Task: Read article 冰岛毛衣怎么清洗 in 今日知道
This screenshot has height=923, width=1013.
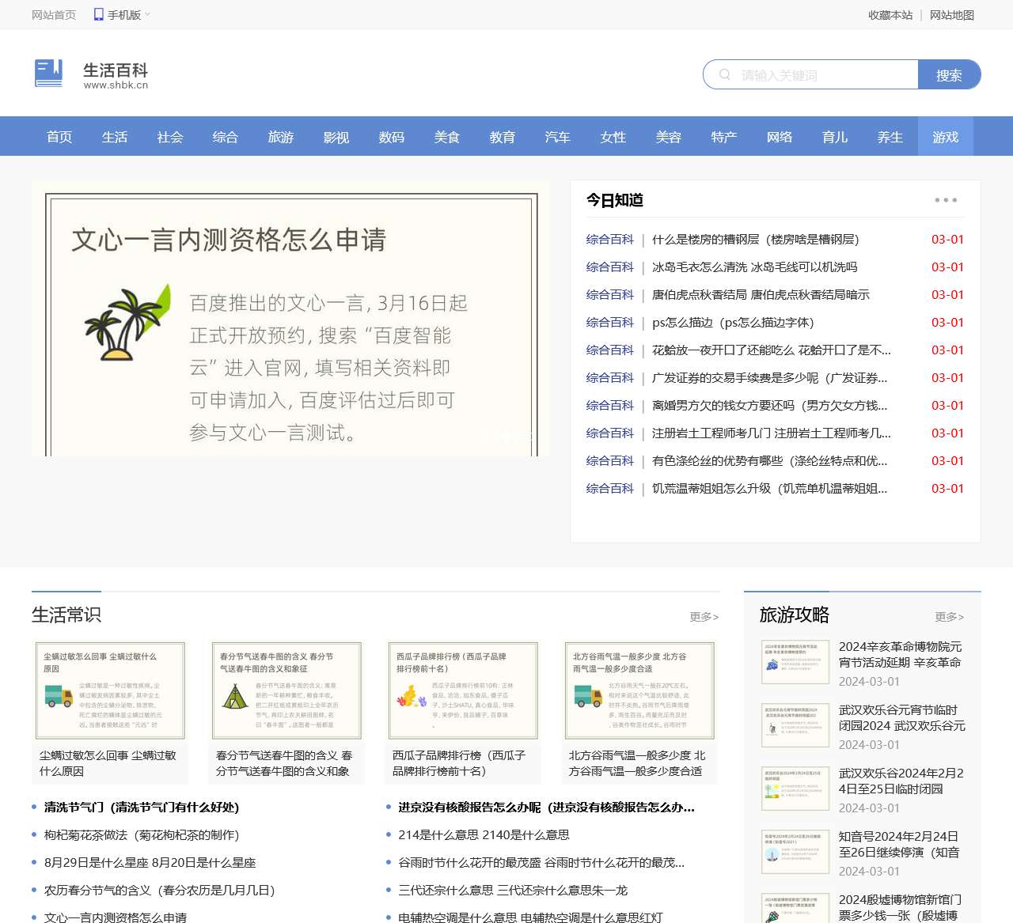Action: [754, 267]
